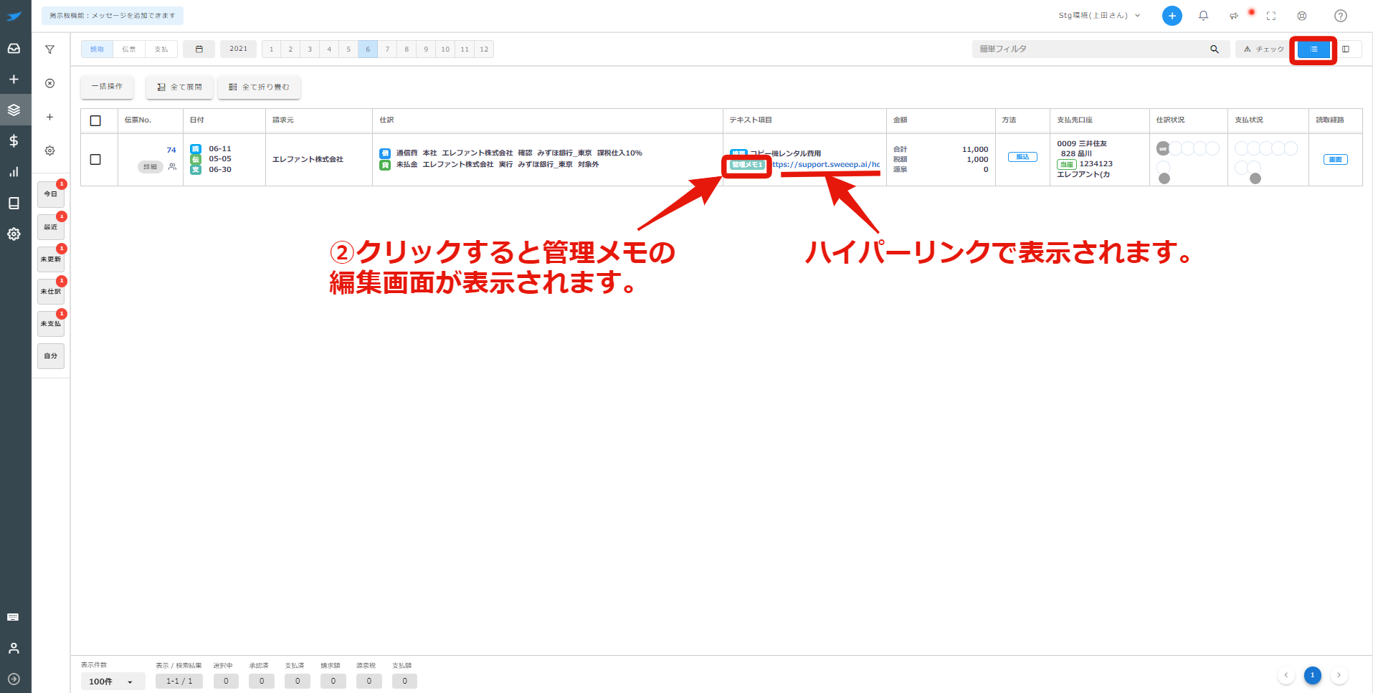Image resolution: width=1373 pixels, height=693 pixels.
Task: Click the filter funnel icon
Action: click(49, 49)
